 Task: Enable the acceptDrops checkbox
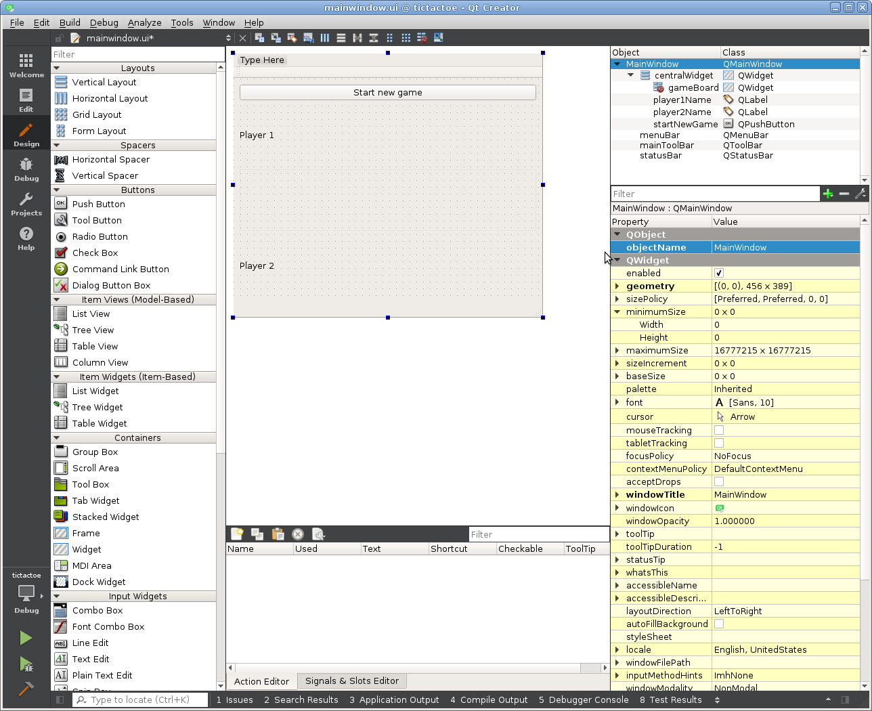pos(718,482)
